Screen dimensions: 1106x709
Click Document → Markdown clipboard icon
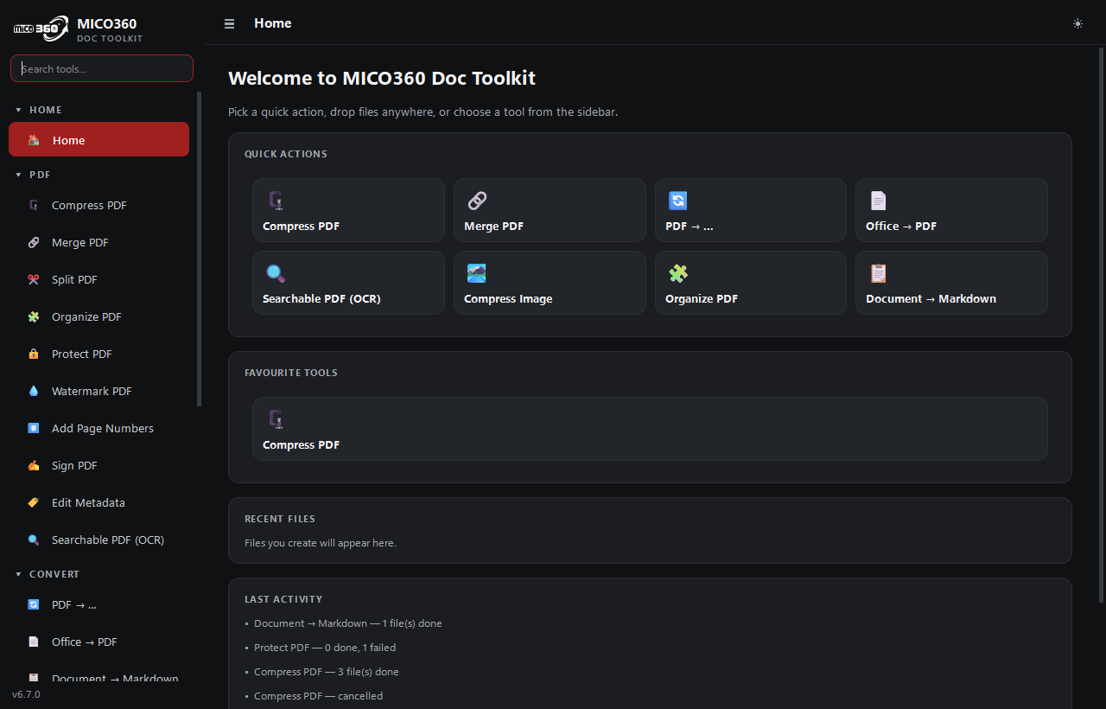click(x=879, y=273)
